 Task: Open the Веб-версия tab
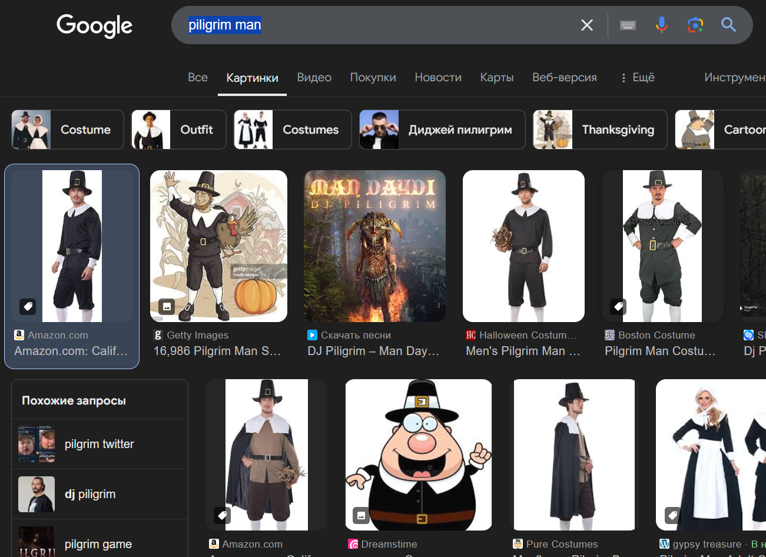point(565,77)
